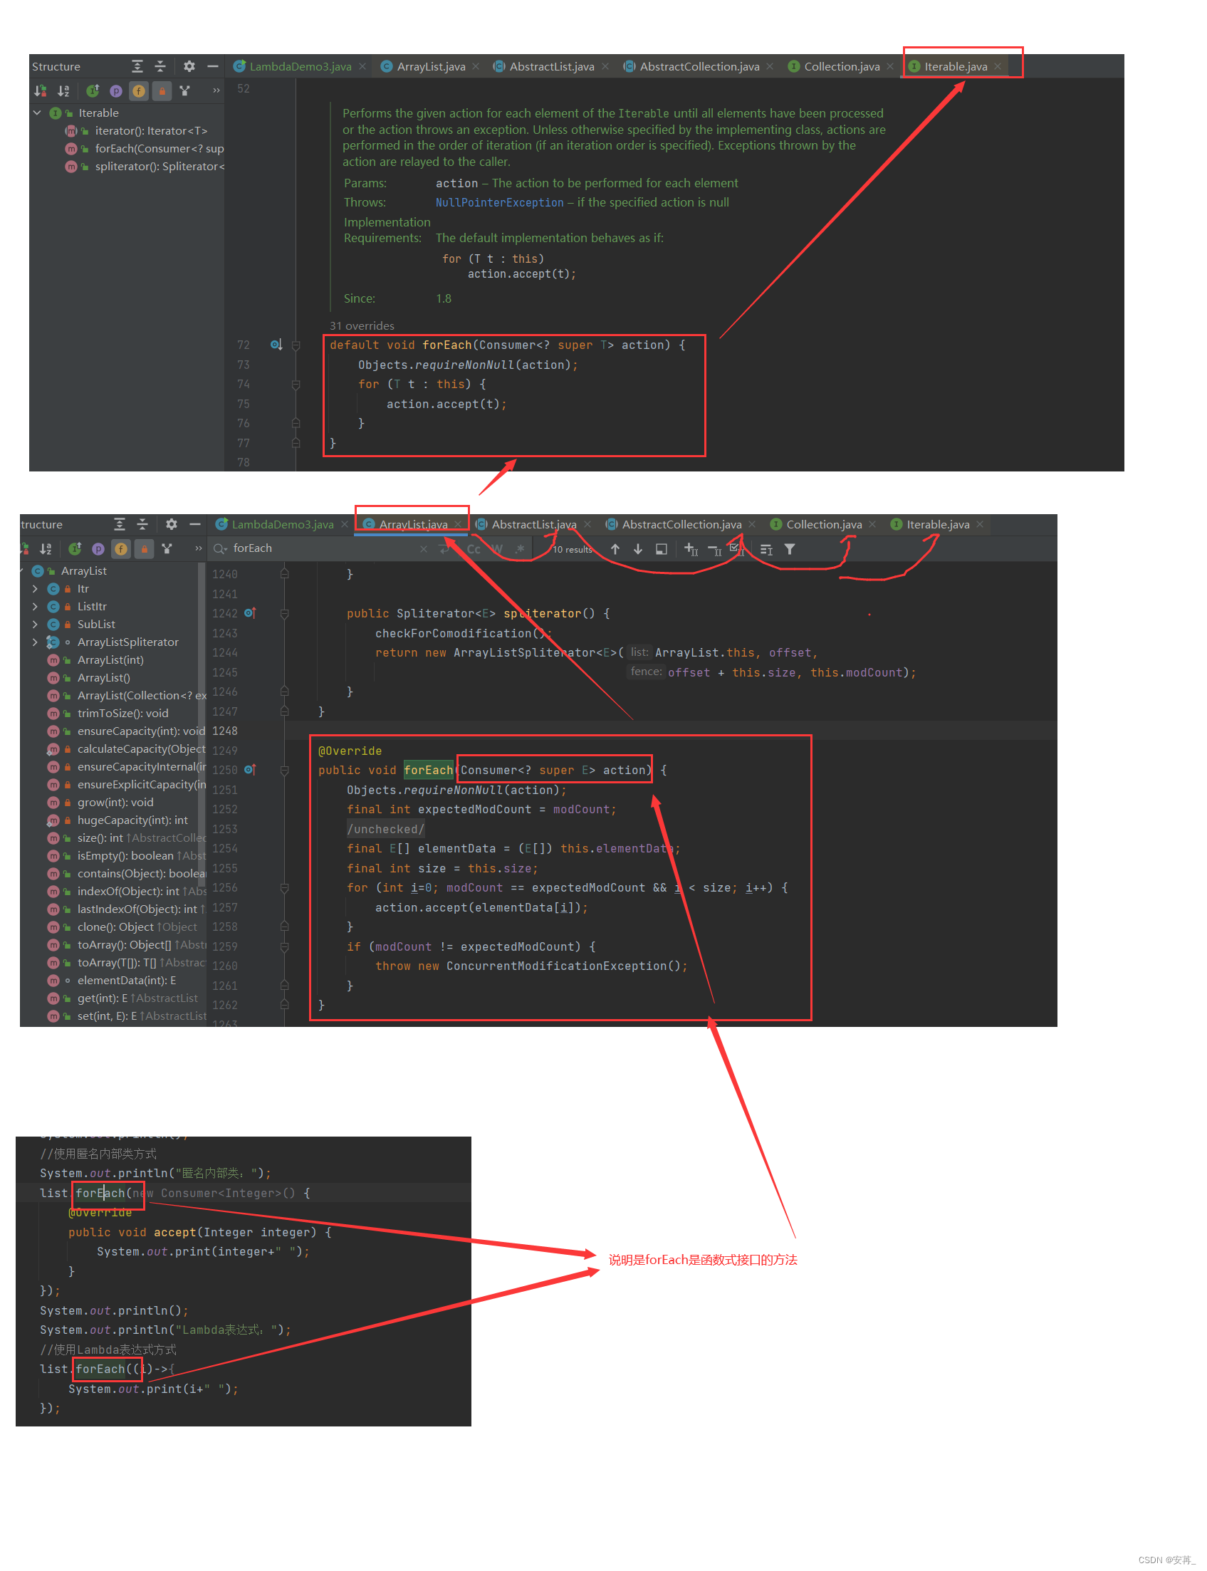The height and width of the screenshot is (1571, 1207).
Task: Click override gutter icon at line 1242
Action: [250, 613]
